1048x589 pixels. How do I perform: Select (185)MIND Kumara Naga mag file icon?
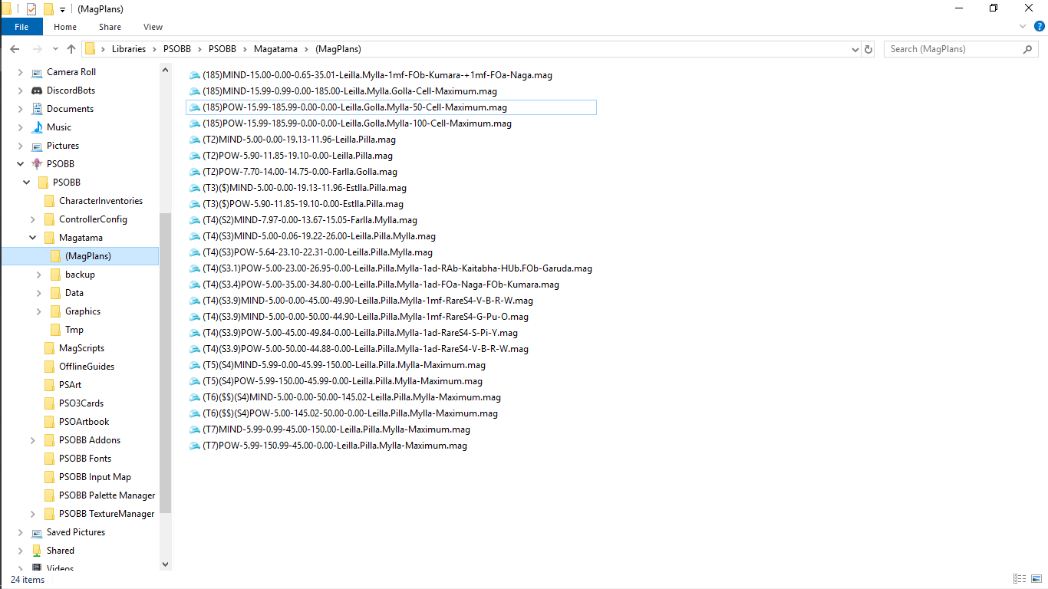click(194, 75)
